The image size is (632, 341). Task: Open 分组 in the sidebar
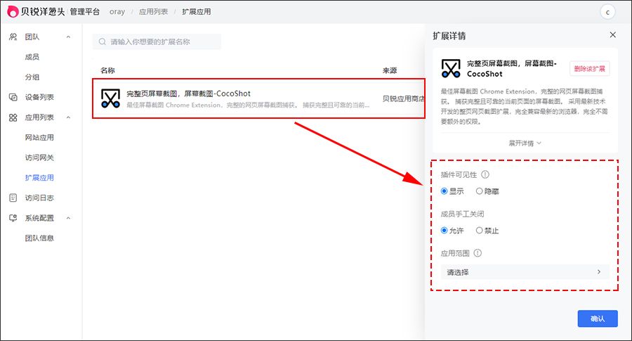32,77
